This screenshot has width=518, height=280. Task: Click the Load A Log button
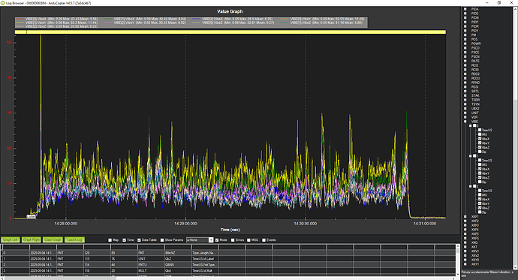(74, 239)
